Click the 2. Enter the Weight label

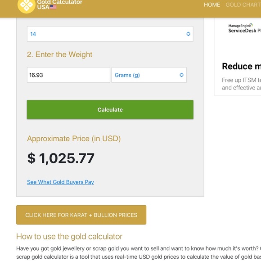[x=59, y=54]
